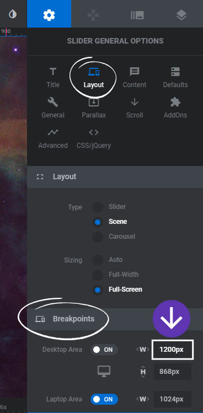Click the Slider General Options heading
203x413 pixels.
115,41
